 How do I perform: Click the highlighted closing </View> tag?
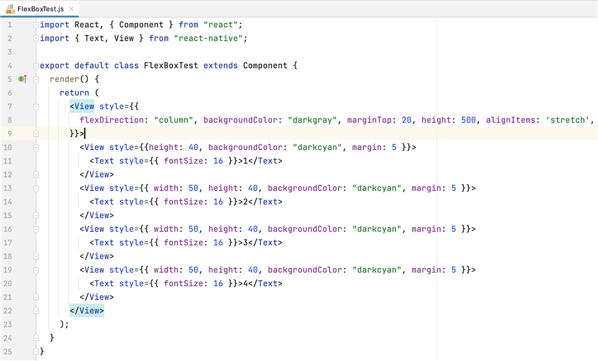click(87, 311)
